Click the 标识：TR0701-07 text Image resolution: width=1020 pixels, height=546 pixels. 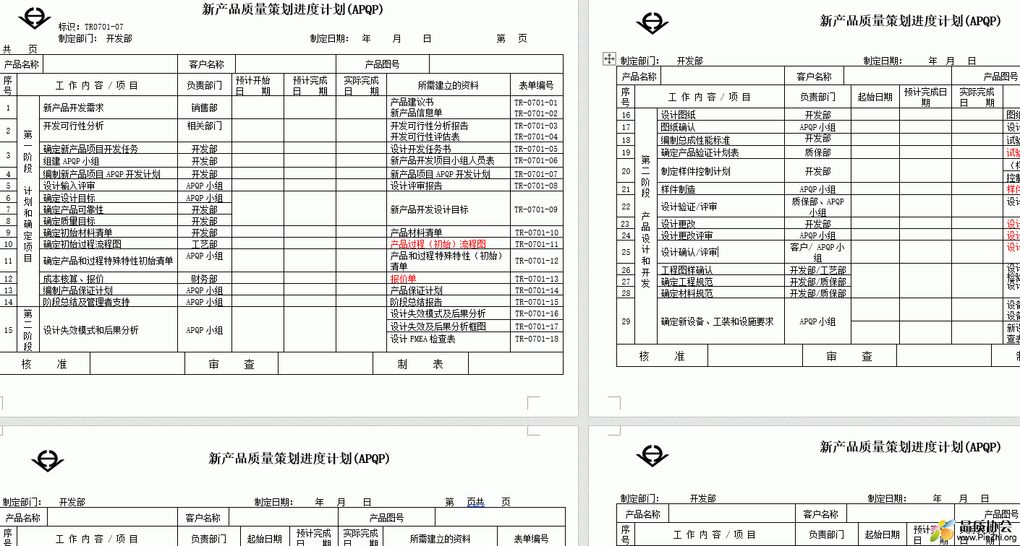(91, 27)
